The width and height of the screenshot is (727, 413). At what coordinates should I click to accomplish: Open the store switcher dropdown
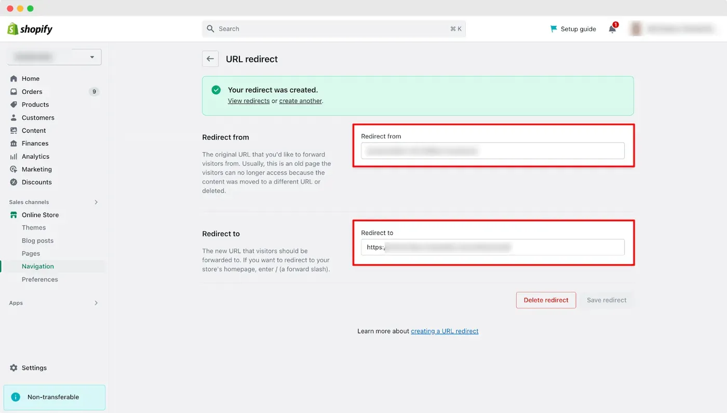point(55,57)
